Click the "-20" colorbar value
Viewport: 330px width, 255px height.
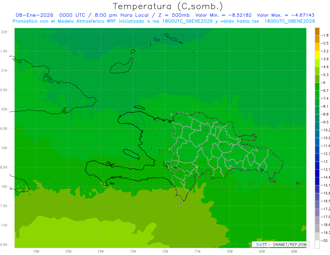(324, 240)
